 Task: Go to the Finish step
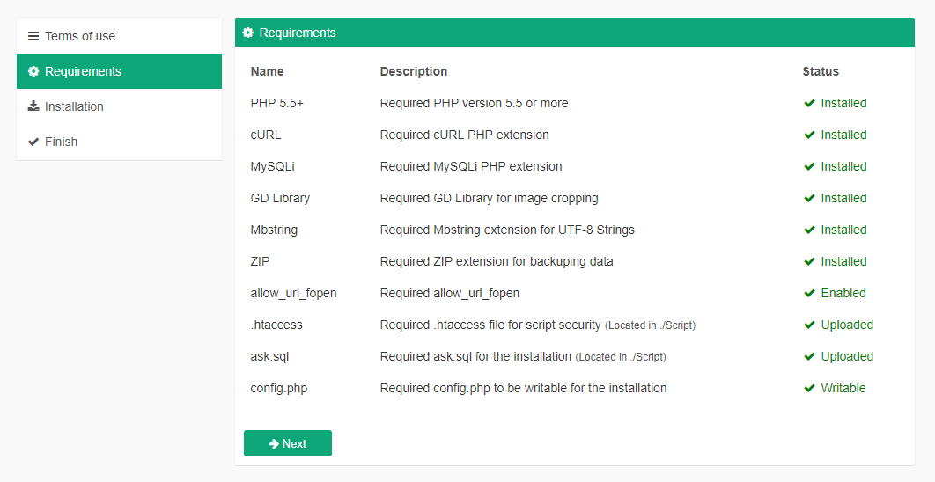[61, 142]
